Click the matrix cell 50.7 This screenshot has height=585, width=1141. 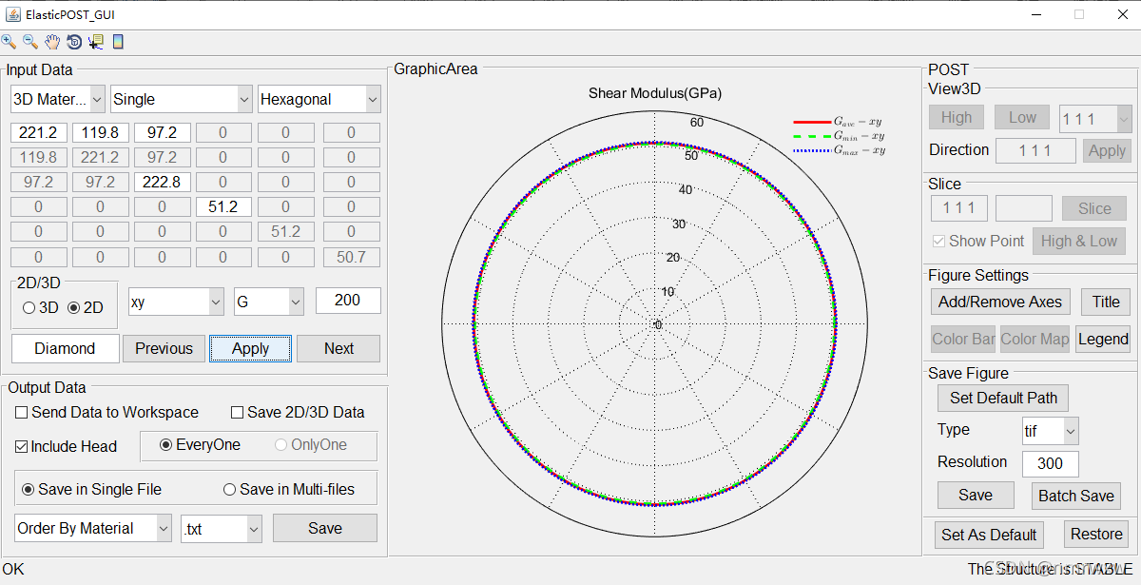[351, 257]
